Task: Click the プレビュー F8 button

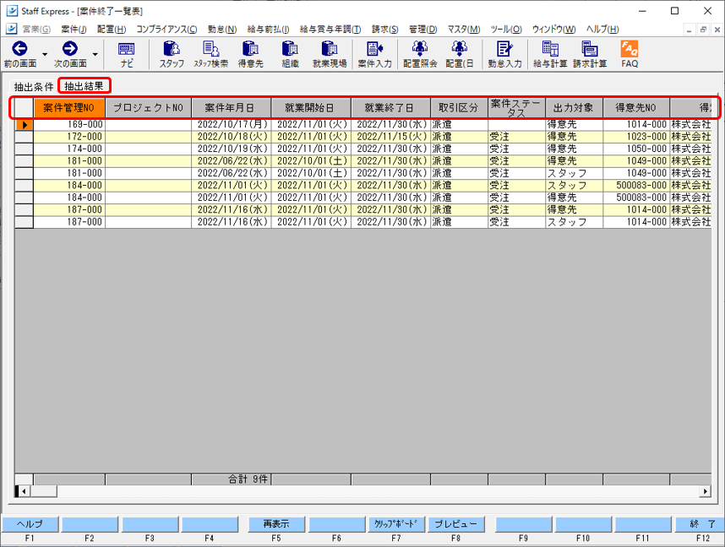Action: [x=455, y=524]
